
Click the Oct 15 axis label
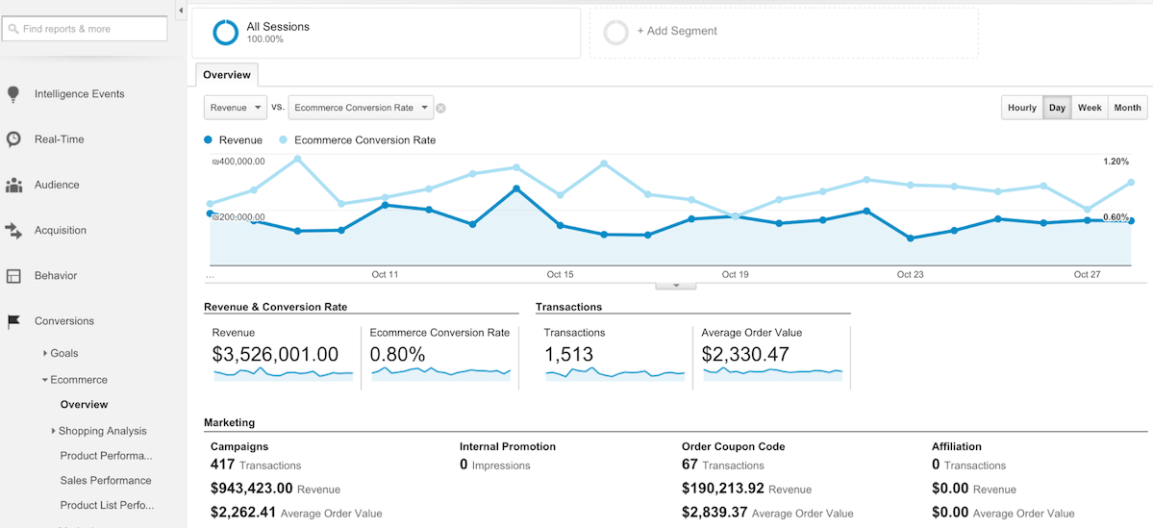click(x=560, y=275)
